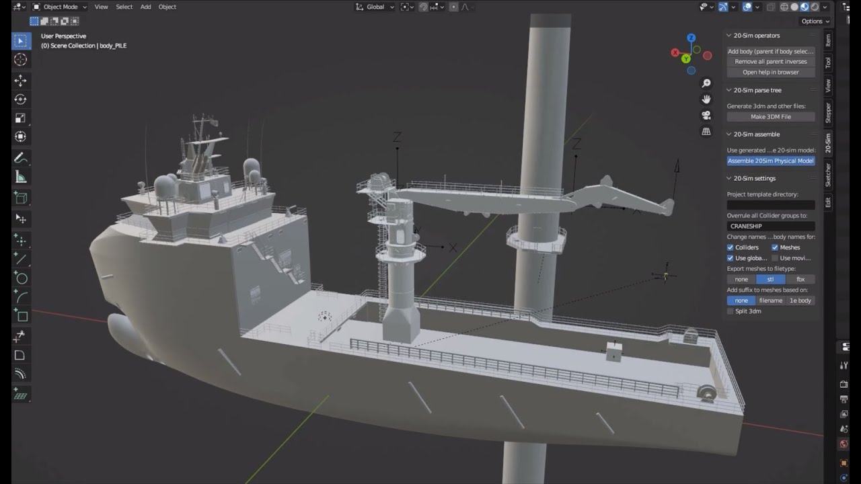This screenshot has width=861, height=484.
Task: Collapse the 20-Sim parse tree panel
Action: [x=730, y=90]
